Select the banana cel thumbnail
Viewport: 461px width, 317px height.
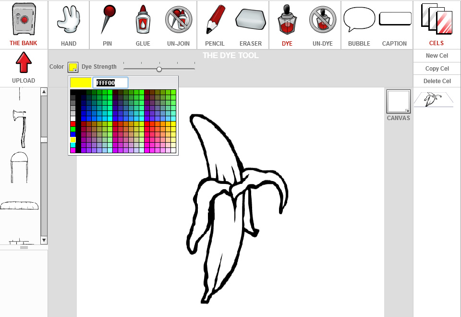(433, 99)
